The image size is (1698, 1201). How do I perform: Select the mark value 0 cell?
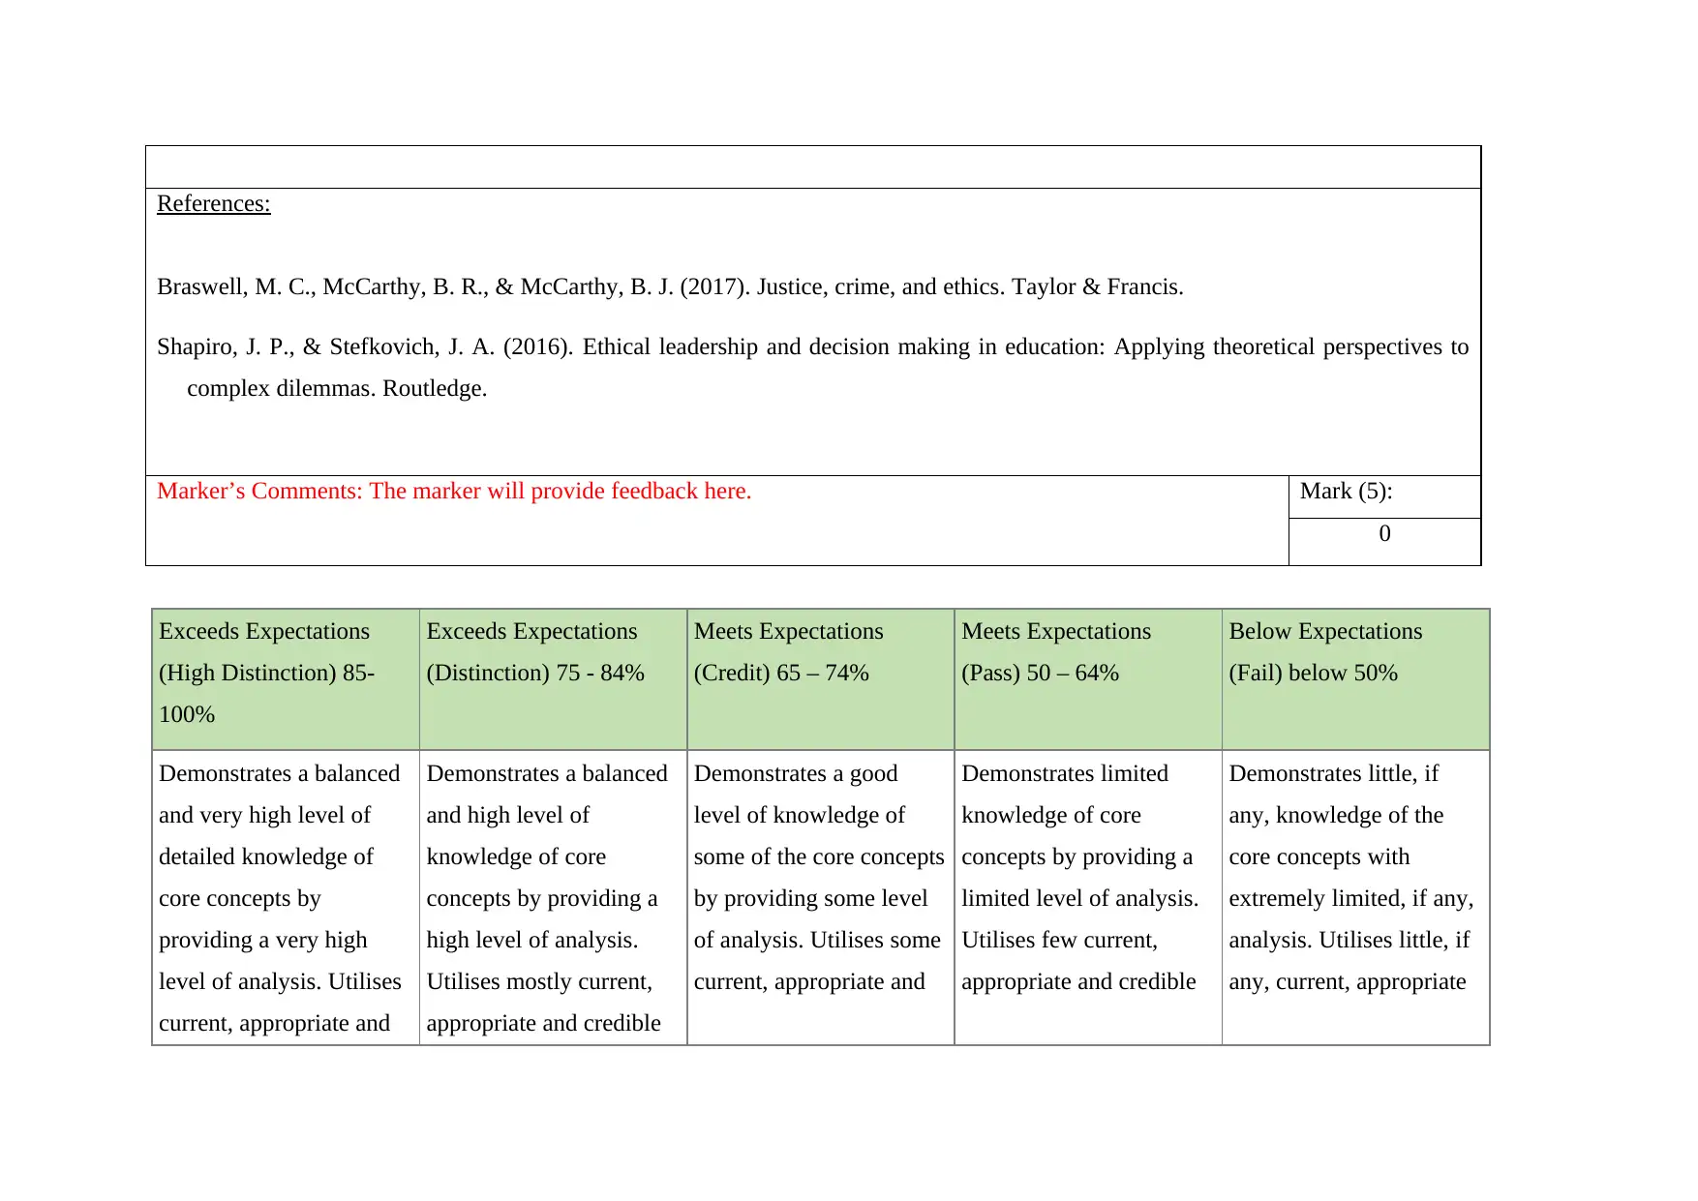pyautogui.click(x=1384, y=541)
